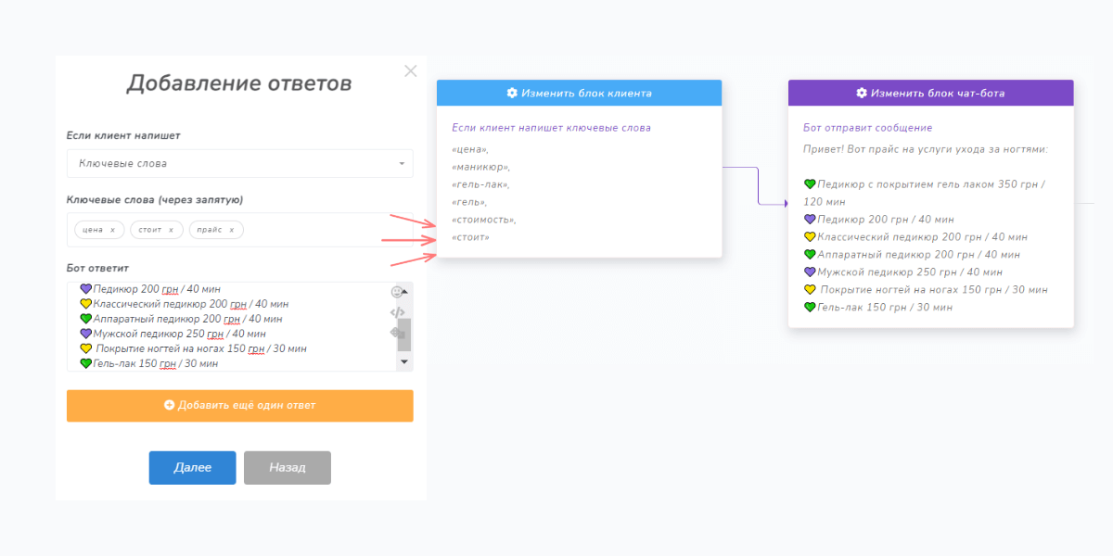
Task: Remove the "прайс" keyword tag
Action: 232,230
